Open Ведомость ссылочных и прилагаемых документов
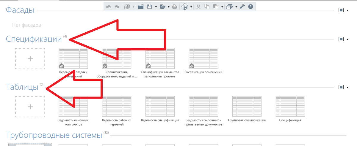The image size is (357, 146). pyautogui.click(x=204, y=107)
